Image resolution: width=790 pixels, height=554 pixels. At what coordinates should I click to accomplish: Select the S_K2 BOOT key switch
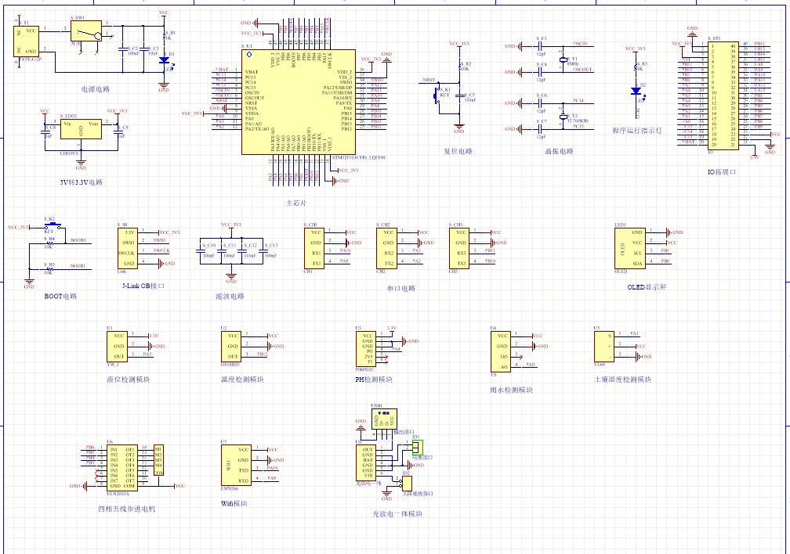[x=53, y=226]
